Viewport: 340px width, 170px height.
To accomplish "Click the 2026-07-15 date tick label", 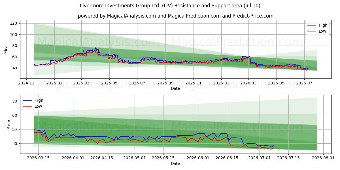I will pos(288,158).
